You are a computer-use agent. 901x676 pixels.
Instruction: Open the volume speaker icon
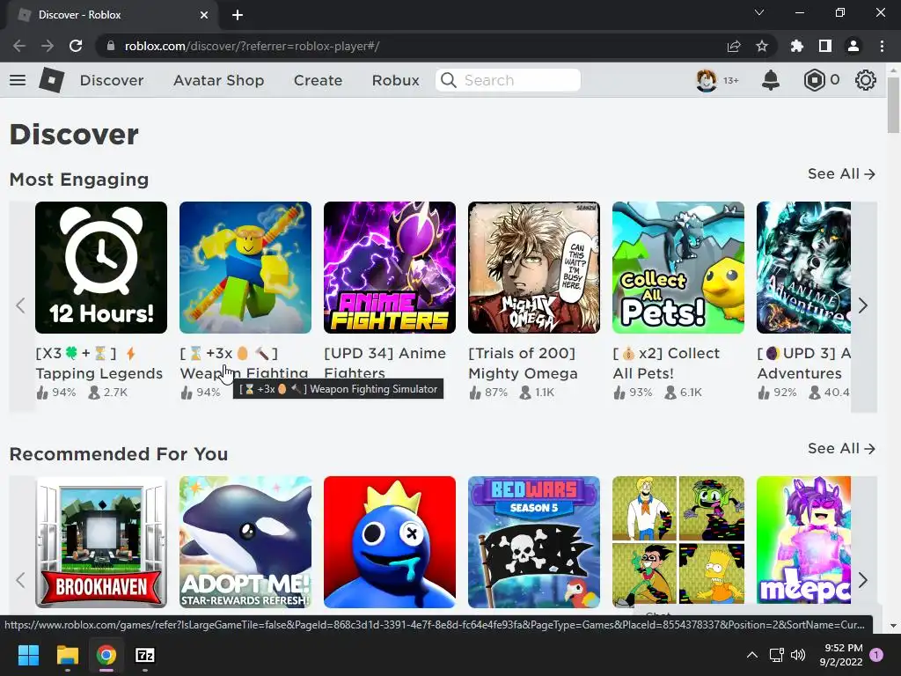[798, 655]
